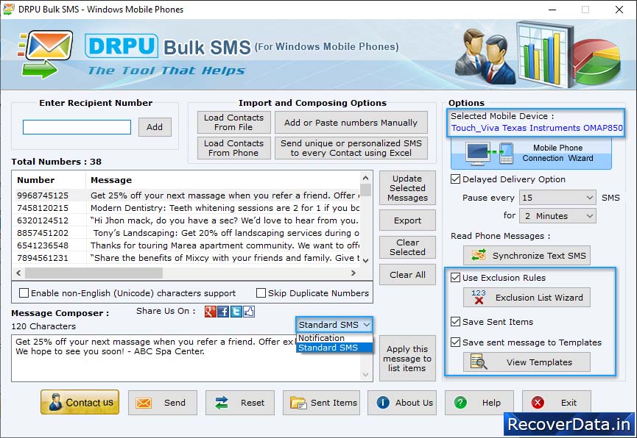Collapse the Standard SMS type dropdown
The width and height of the screenshot is (637, 438).
pos(334,324)
